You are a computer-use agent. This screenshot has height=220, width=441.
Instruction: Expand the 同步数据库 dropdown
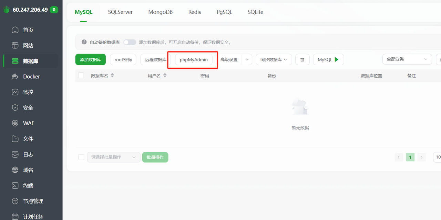pyautogui.click(x=274, y=60)
